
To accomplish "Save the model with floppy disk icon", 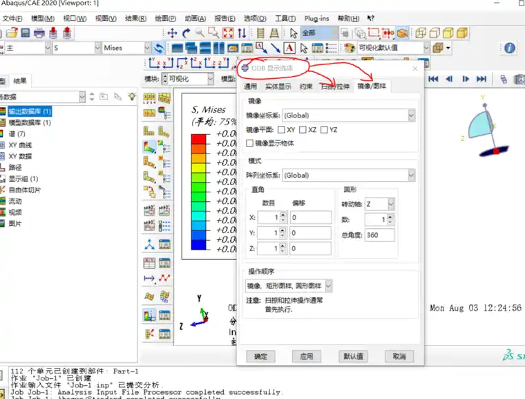I will 26,33.
